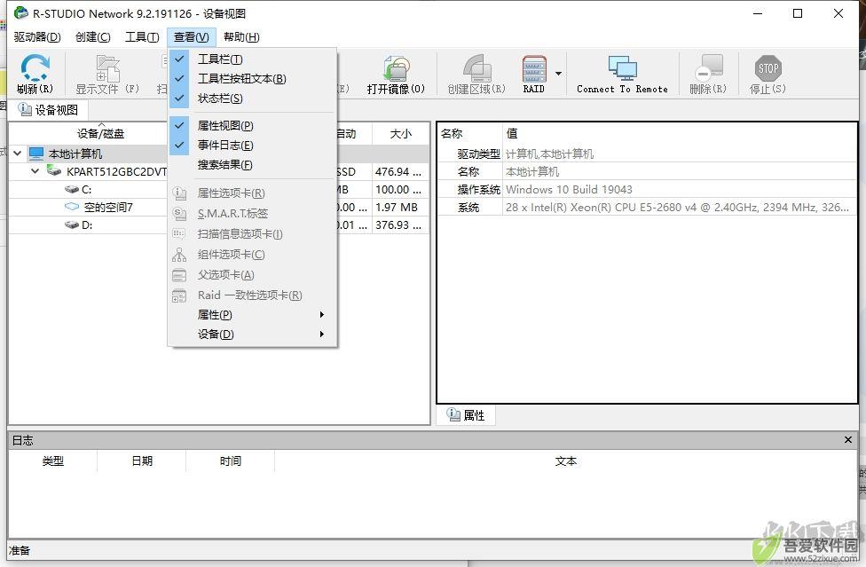Click the Scan Info tab icon (扫描信息选项卡)

(x=179, y=234)
